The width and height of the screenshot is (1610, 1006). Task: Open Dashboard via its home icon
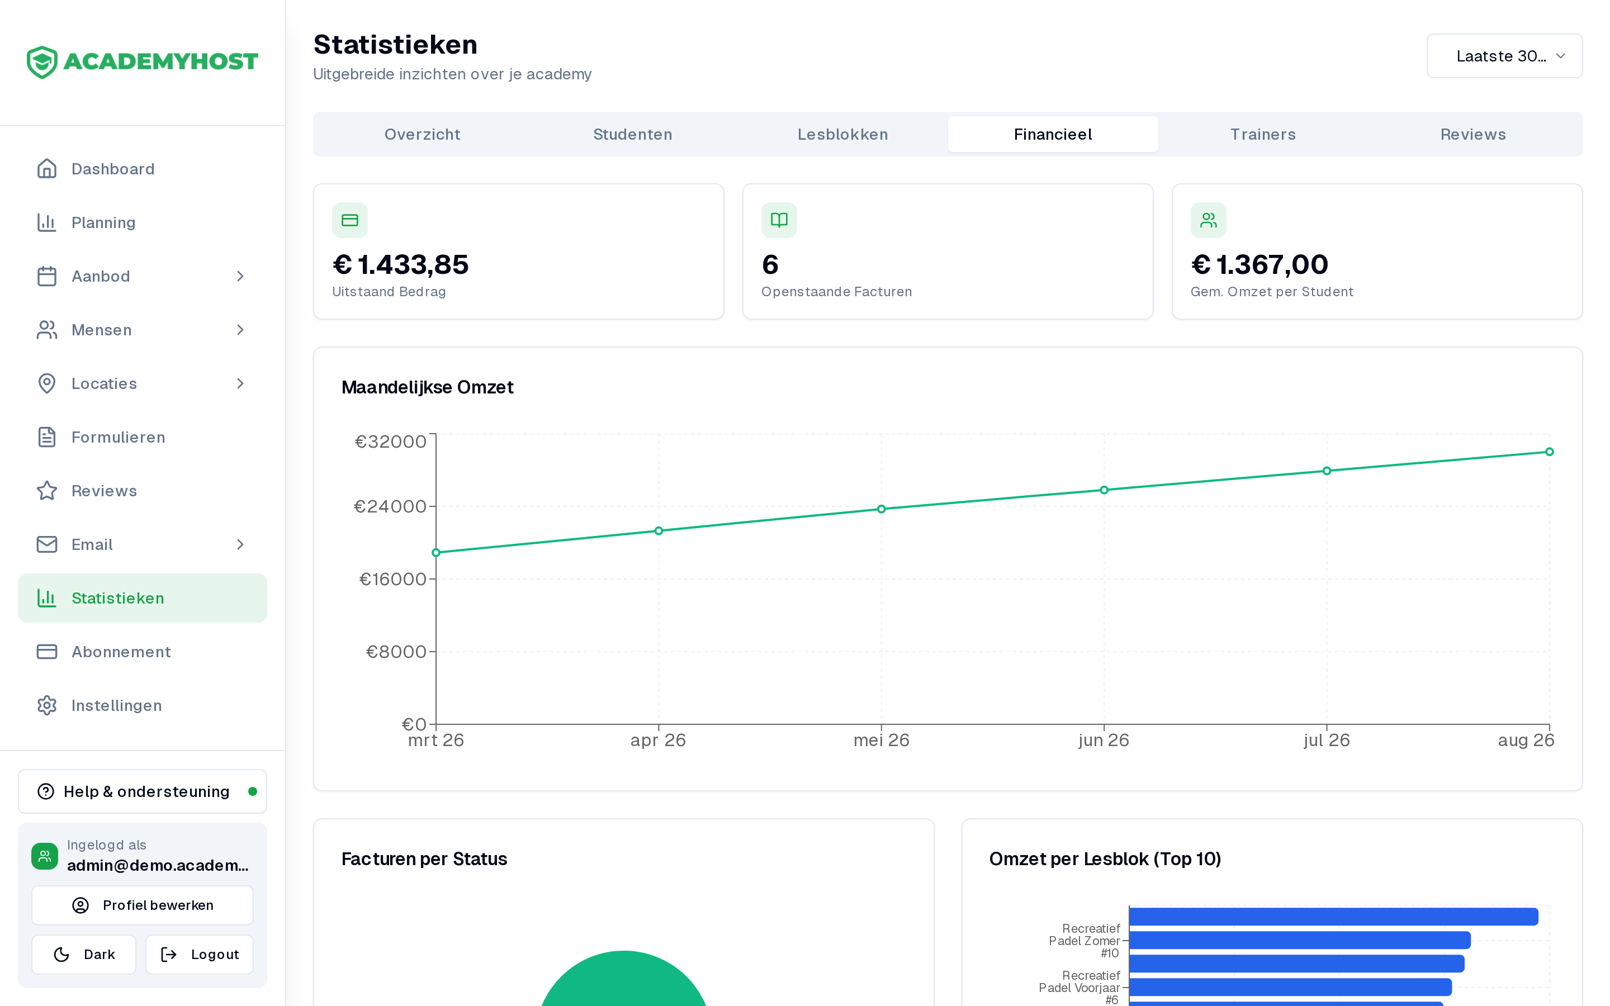point(46,169)
